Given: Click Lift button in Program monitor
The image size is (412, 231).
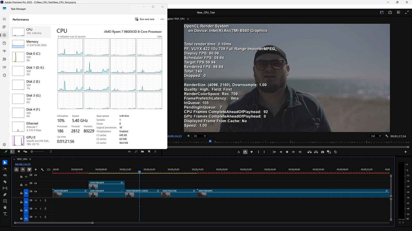Looking at the screenshot, I should tap(310, 152).
